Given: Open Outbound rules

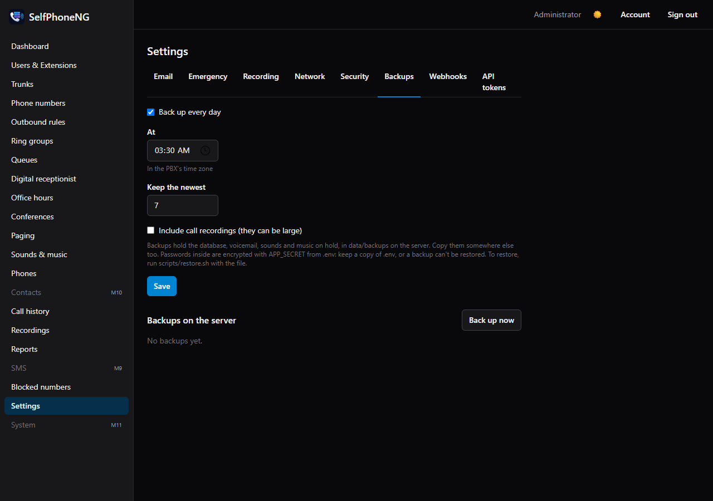Looking at the screenshot, I should [x=66, y=122].
